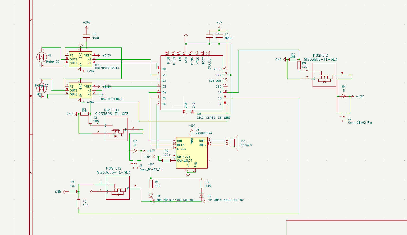Select resistor R5 100 symbol
This screenshot has height=235, width=407.
(x=79, y=203)
